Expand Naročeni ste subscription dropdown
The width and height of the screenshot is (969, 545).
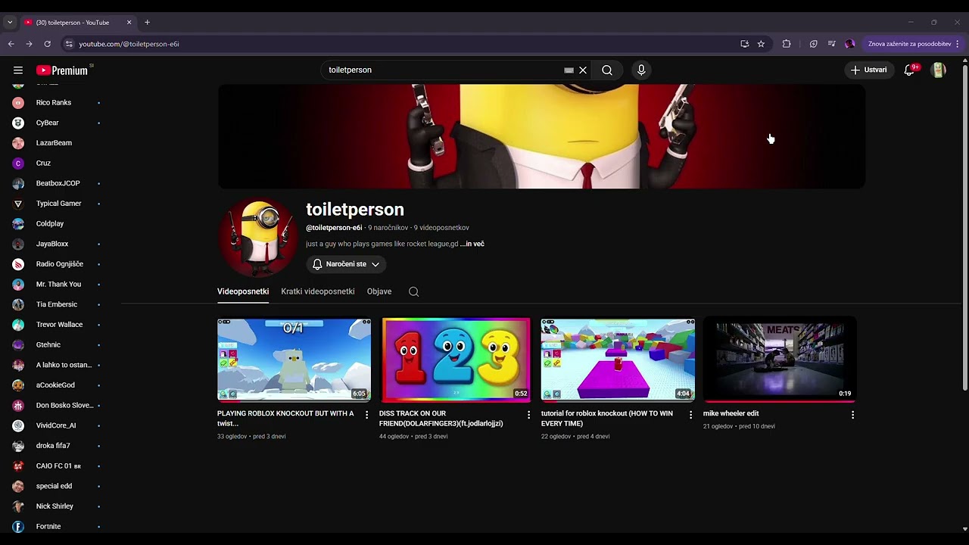pyautogui.click(x=347, y=264)
